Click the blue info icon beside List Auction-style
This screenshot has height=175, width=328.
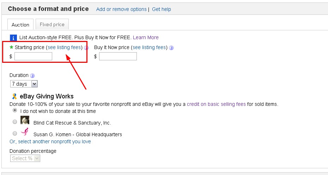tap(13, 38)
